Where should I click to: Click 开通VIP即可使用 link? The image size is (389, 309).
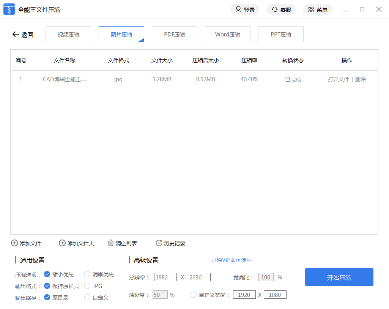point(232,260)
